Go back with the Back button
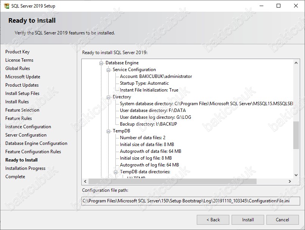 click(213, 220)
